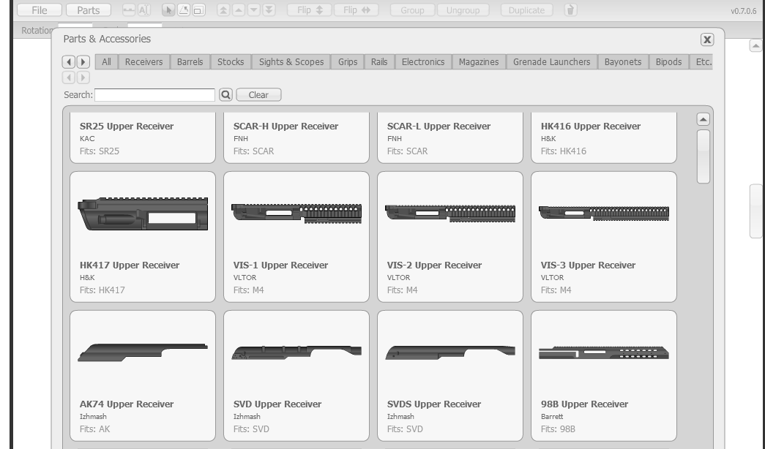Close the Parts & Accessories dialog
765x449 pixels.
click(x=707, y=39)
